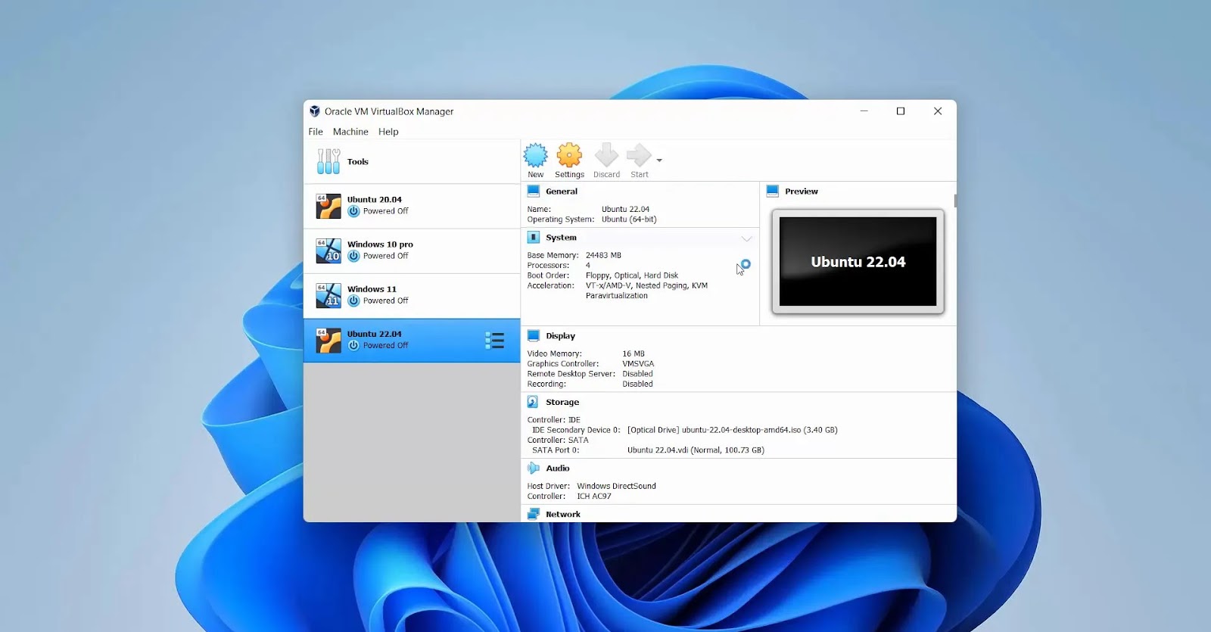Click the Controller: IDE line in Storage

point(554,420)
